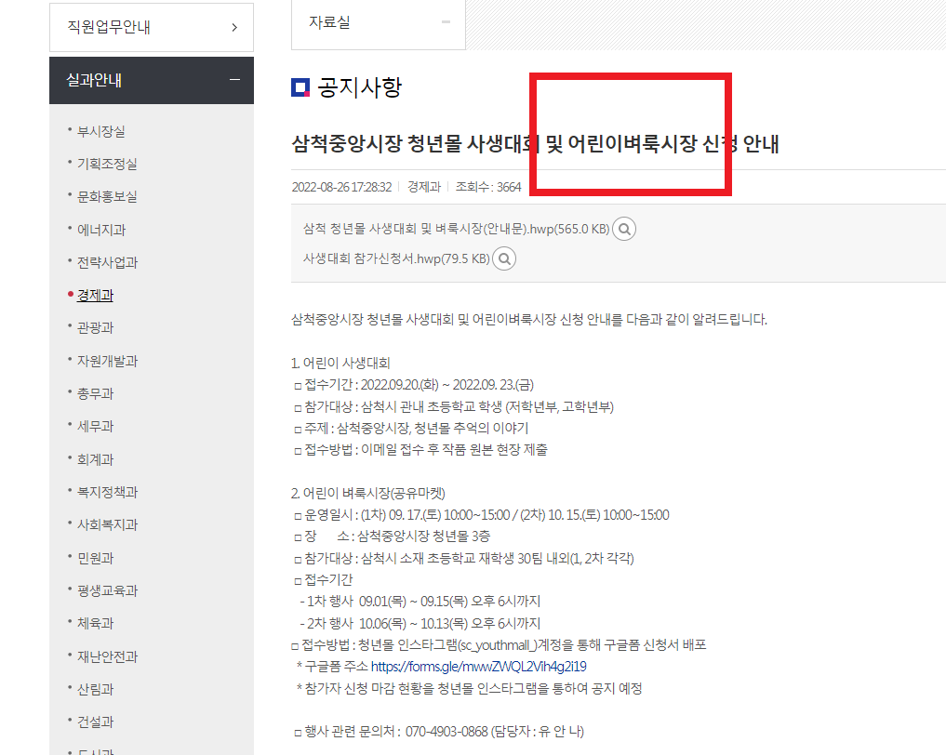
Task: Click the blue square icon beside 공지사항
Action: click(x=298, y=86)
